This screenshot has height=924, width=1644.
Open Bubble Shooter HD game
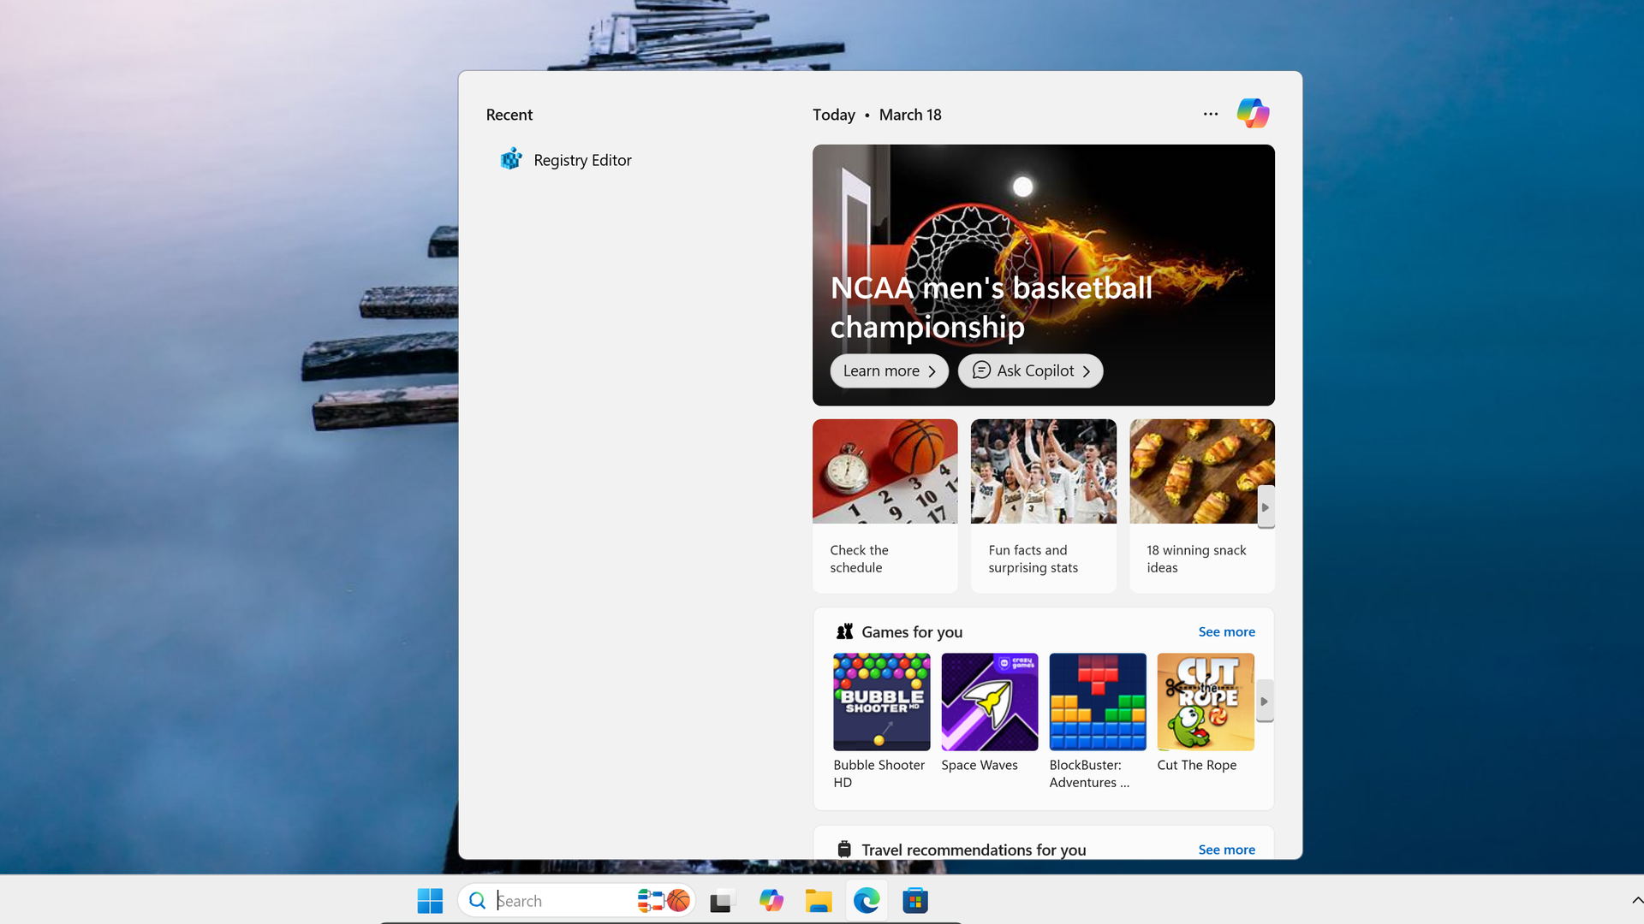click(880, 701)
